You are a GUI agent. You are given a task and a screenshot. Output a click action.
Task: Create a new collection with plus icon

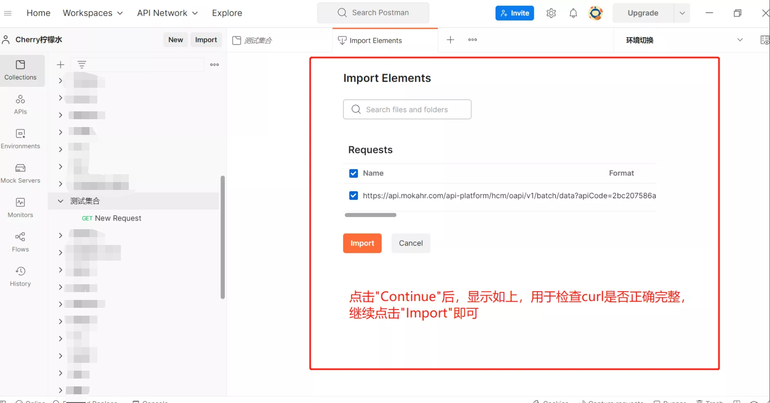tap(61, 65)
